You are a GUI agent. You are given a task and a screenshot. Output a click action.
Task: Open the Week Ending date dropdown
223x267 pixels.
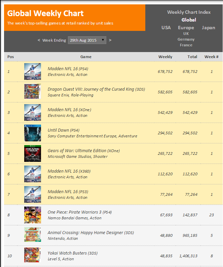coord(87,40)
